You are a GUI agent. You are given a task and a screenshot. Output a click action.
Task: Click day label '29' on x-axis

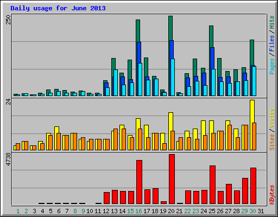pyautogui.click(x=244, y=211)
